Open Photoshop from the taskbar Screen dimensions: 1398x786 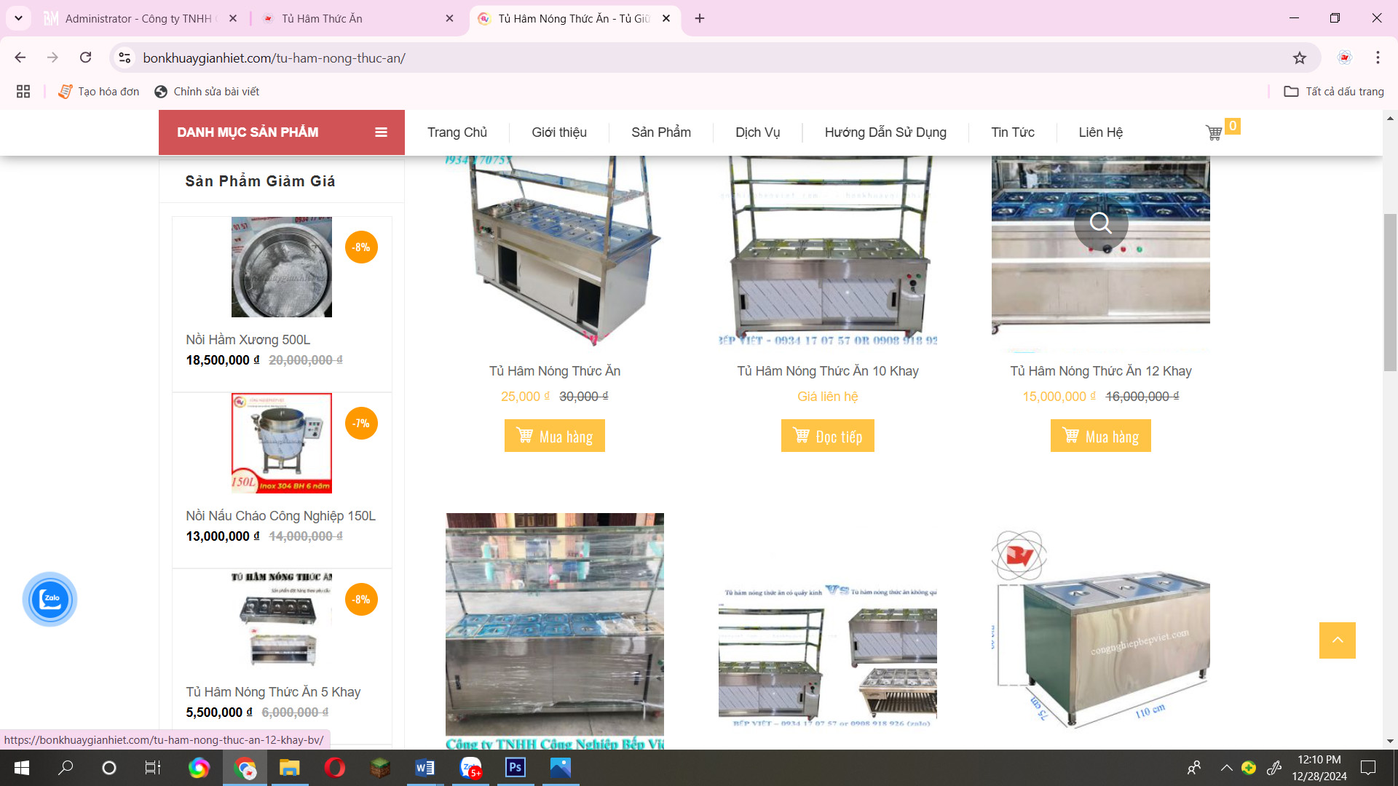coord(516,768)
